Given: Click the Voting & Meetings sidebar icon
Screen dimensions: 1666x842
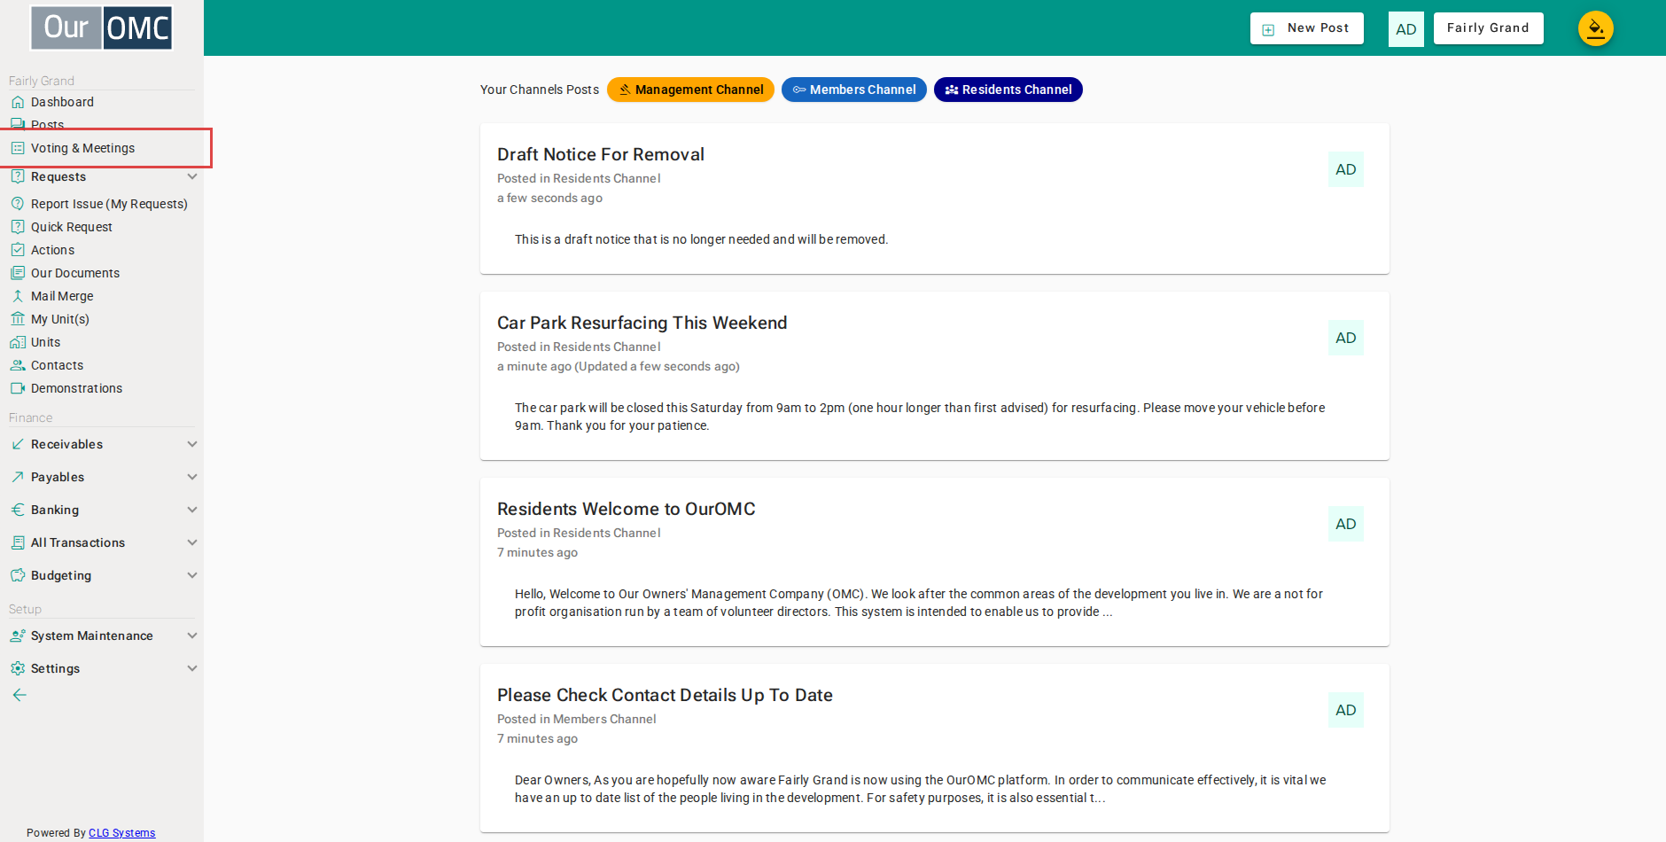Looking at the screenshot, I should [18, 148].
